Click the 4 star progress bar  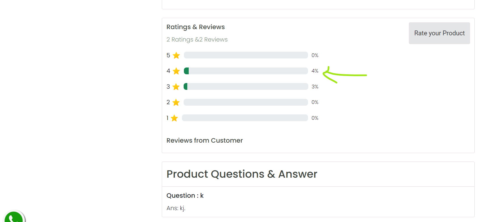point(246,71)
